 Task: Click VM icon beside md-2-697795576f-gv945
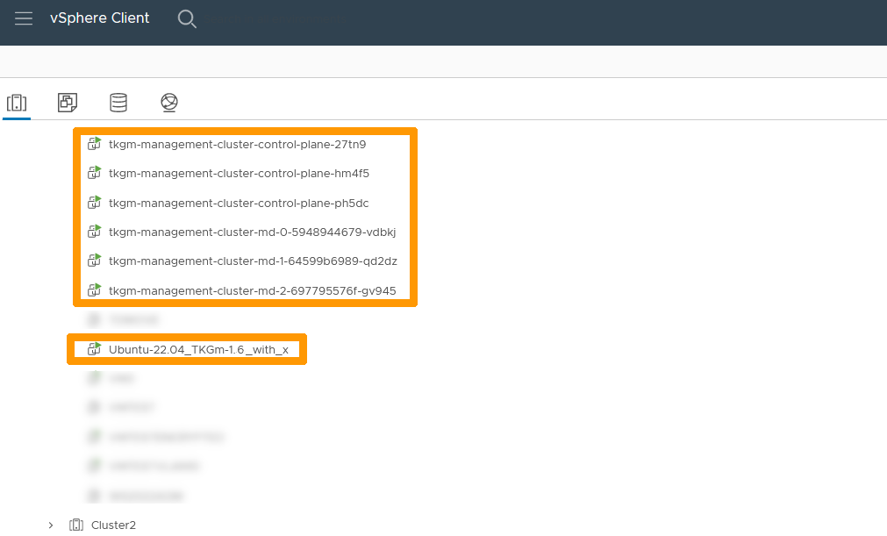95,290
